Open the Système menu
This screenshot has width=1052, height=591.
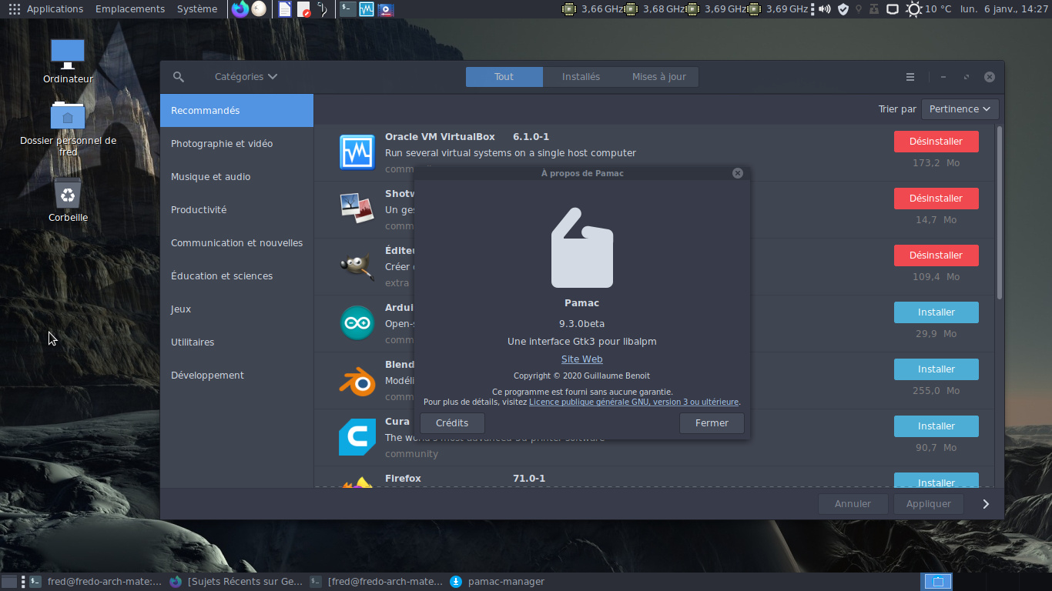click(x=197, y=9)
